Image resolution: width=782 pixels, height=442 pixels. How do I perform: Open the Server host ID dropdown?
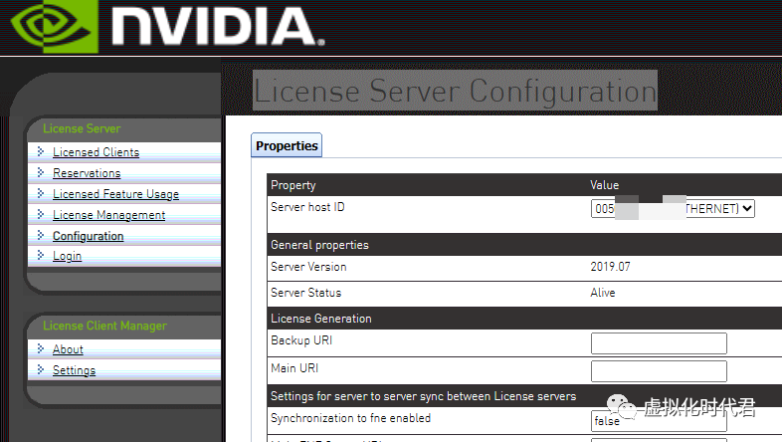pos(673,209)
